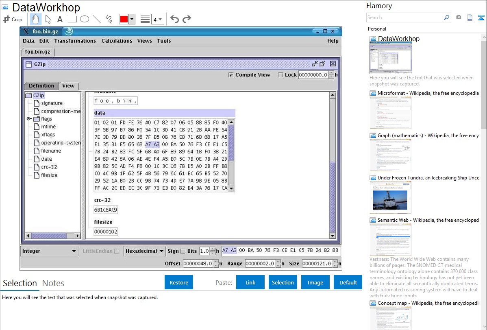Click the Selection paste button

[283, 282]
